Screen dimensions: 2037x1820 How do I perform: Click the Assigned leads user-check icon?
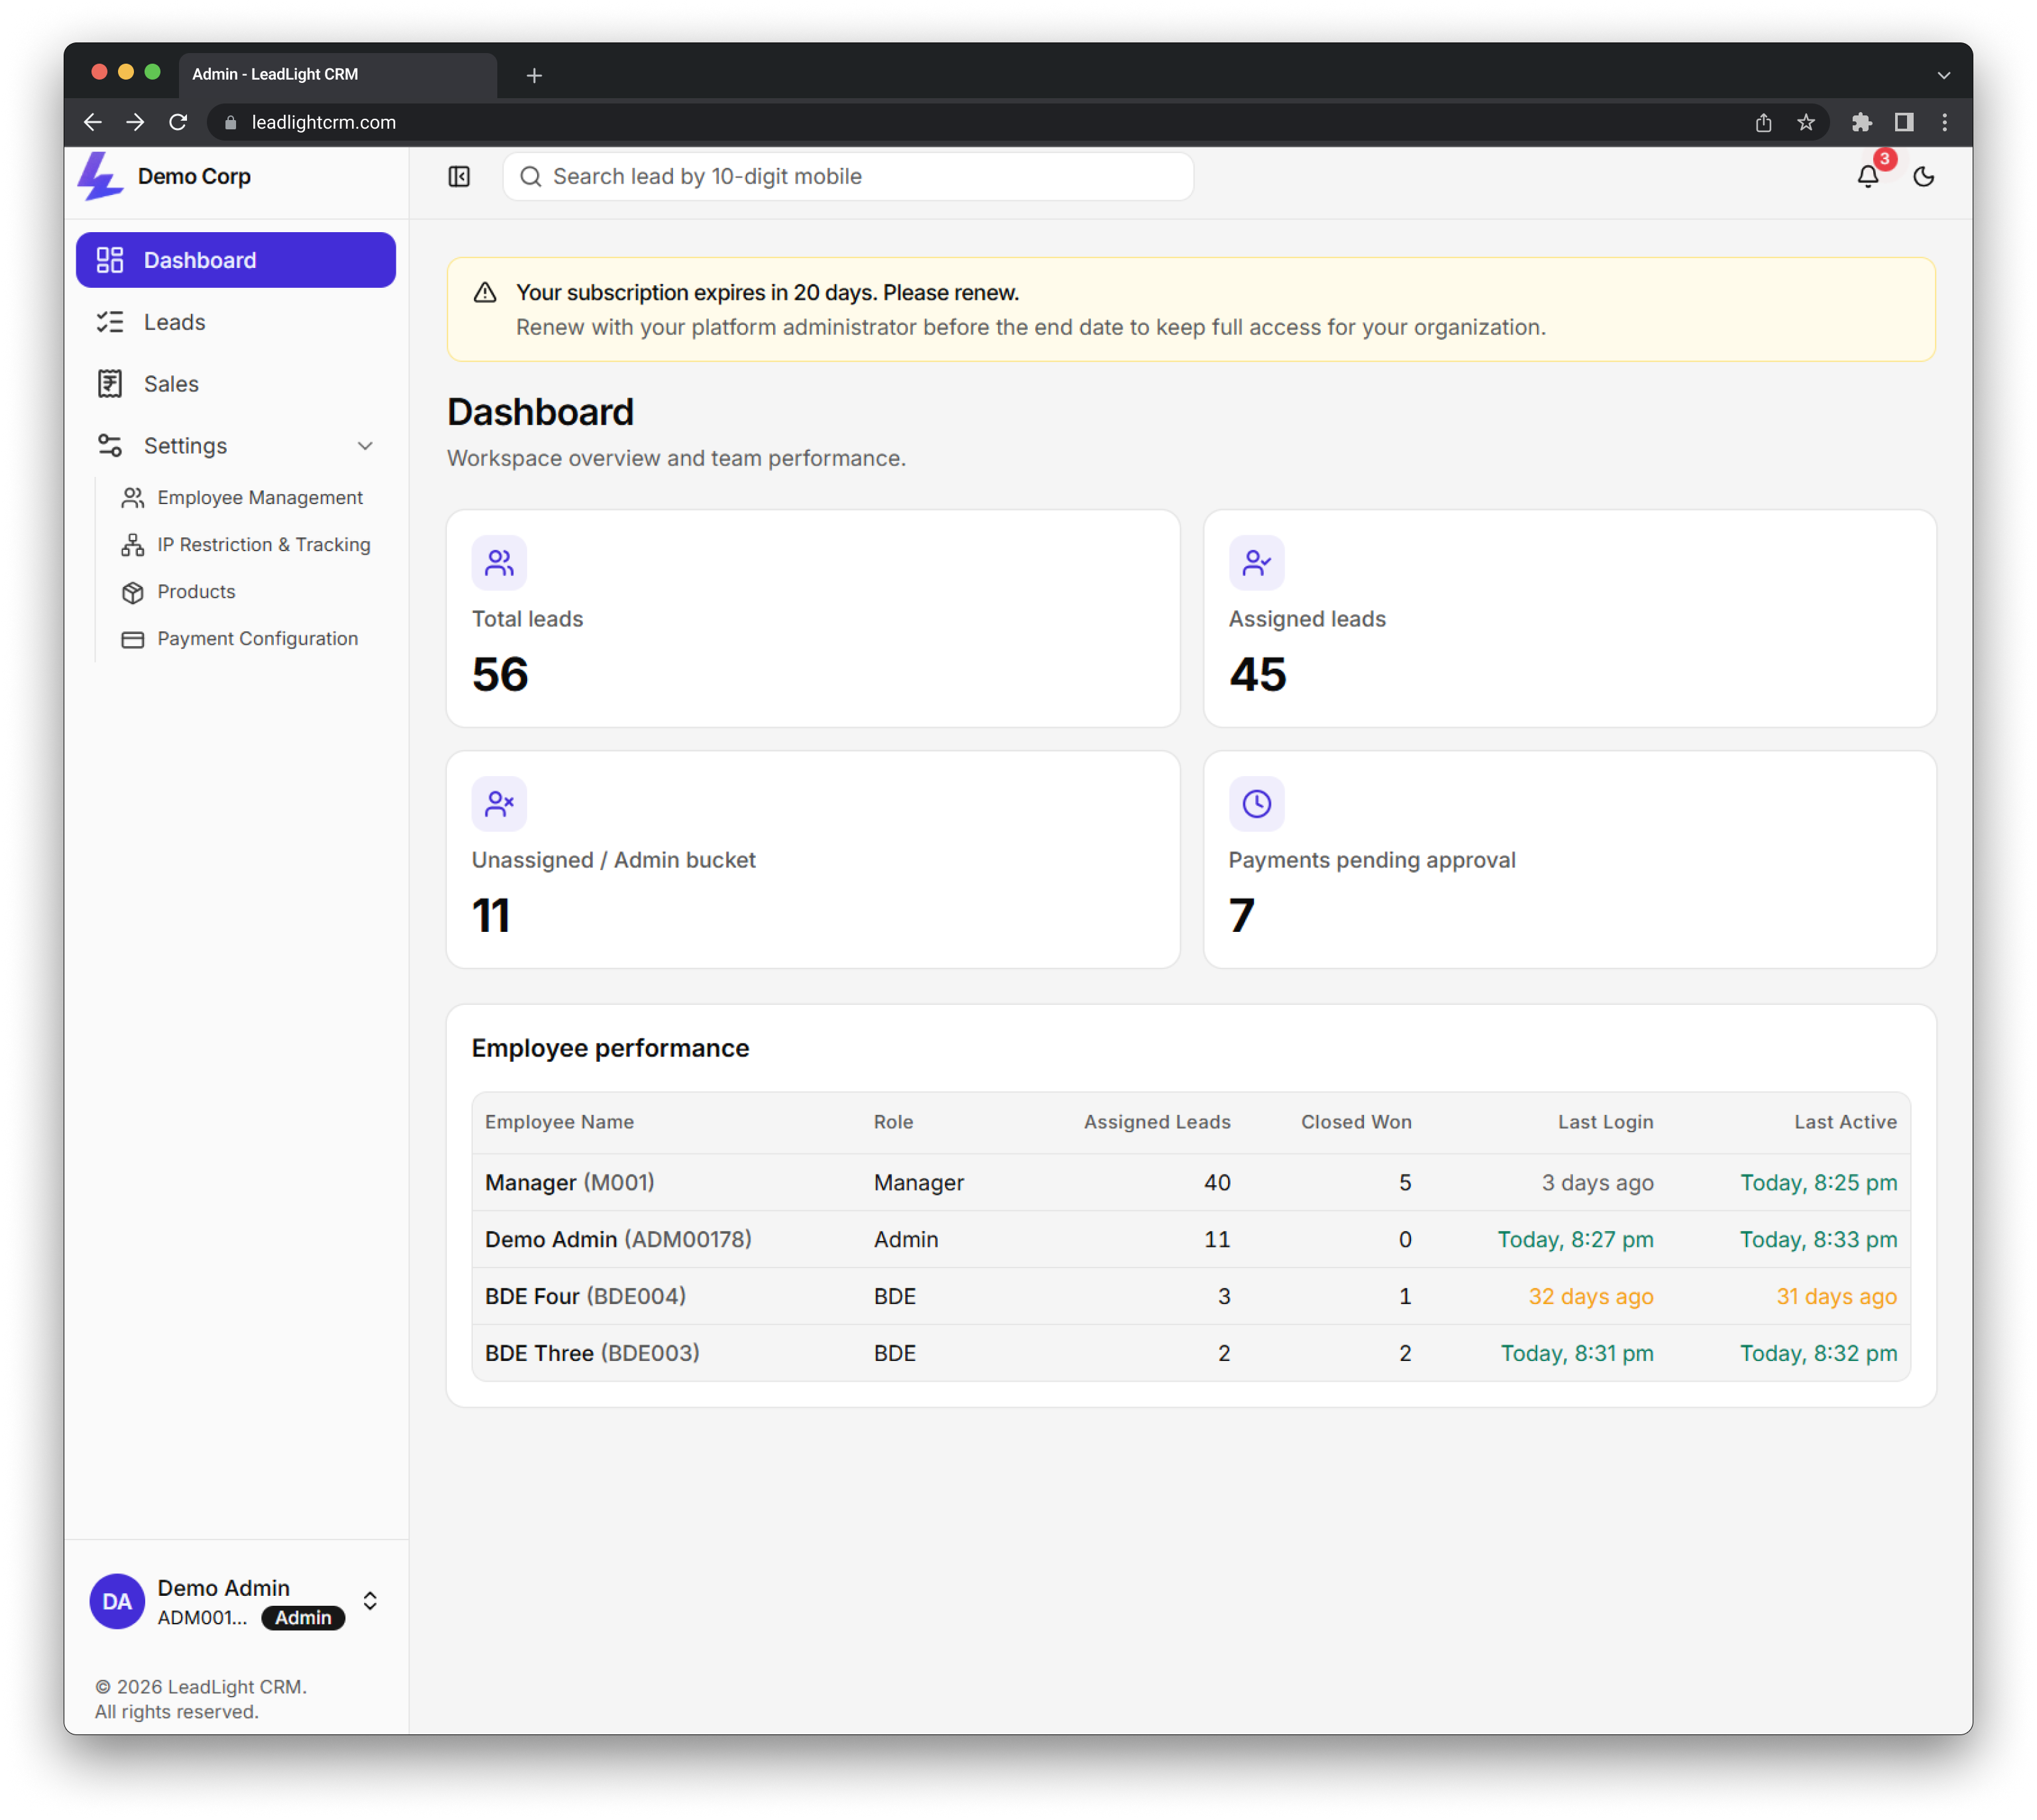click(1257, 563)
